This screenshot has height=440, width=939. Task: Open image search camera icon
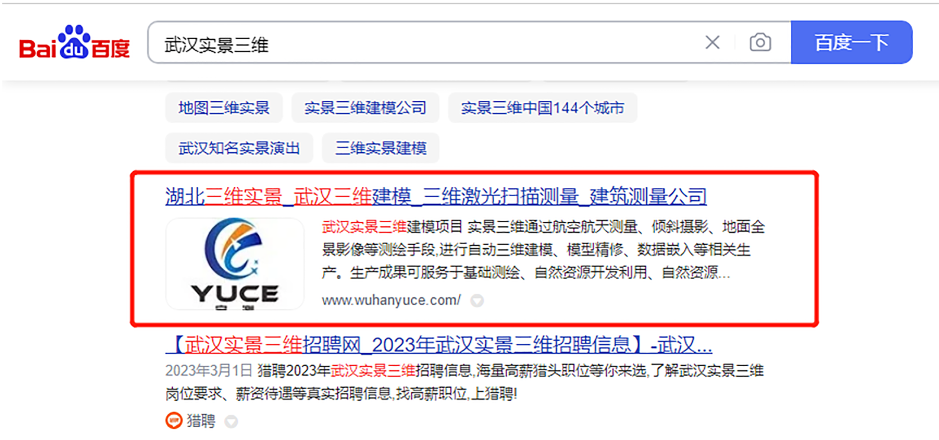click(x=760, y=43)
